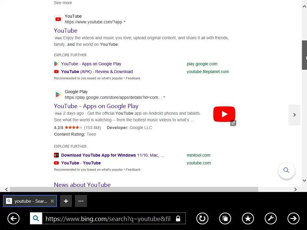Click Feedback under second Explore Further
The image size is (307, 230).
(133, 170)
